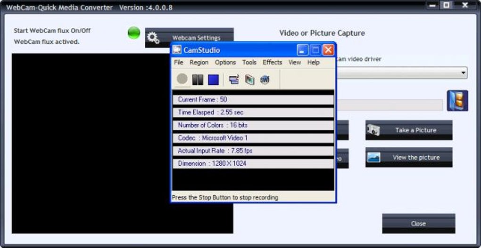Click 'WebCam flux actived.' status text
Viewport: 481px width, 248px height.
pos(47,41)
